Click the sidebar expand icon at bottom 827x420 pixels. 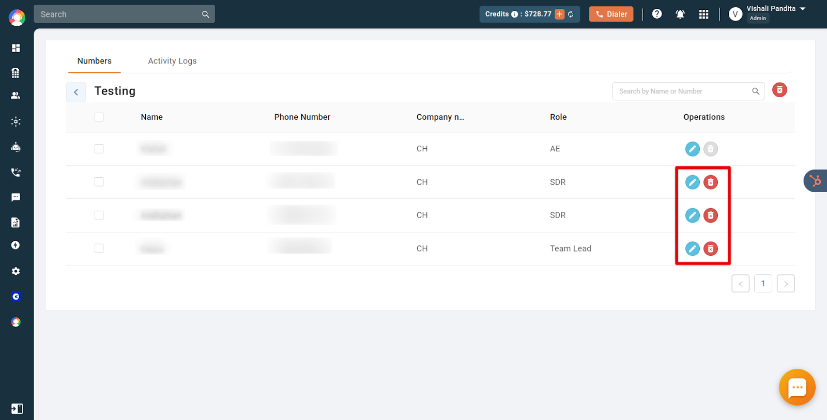17,409
